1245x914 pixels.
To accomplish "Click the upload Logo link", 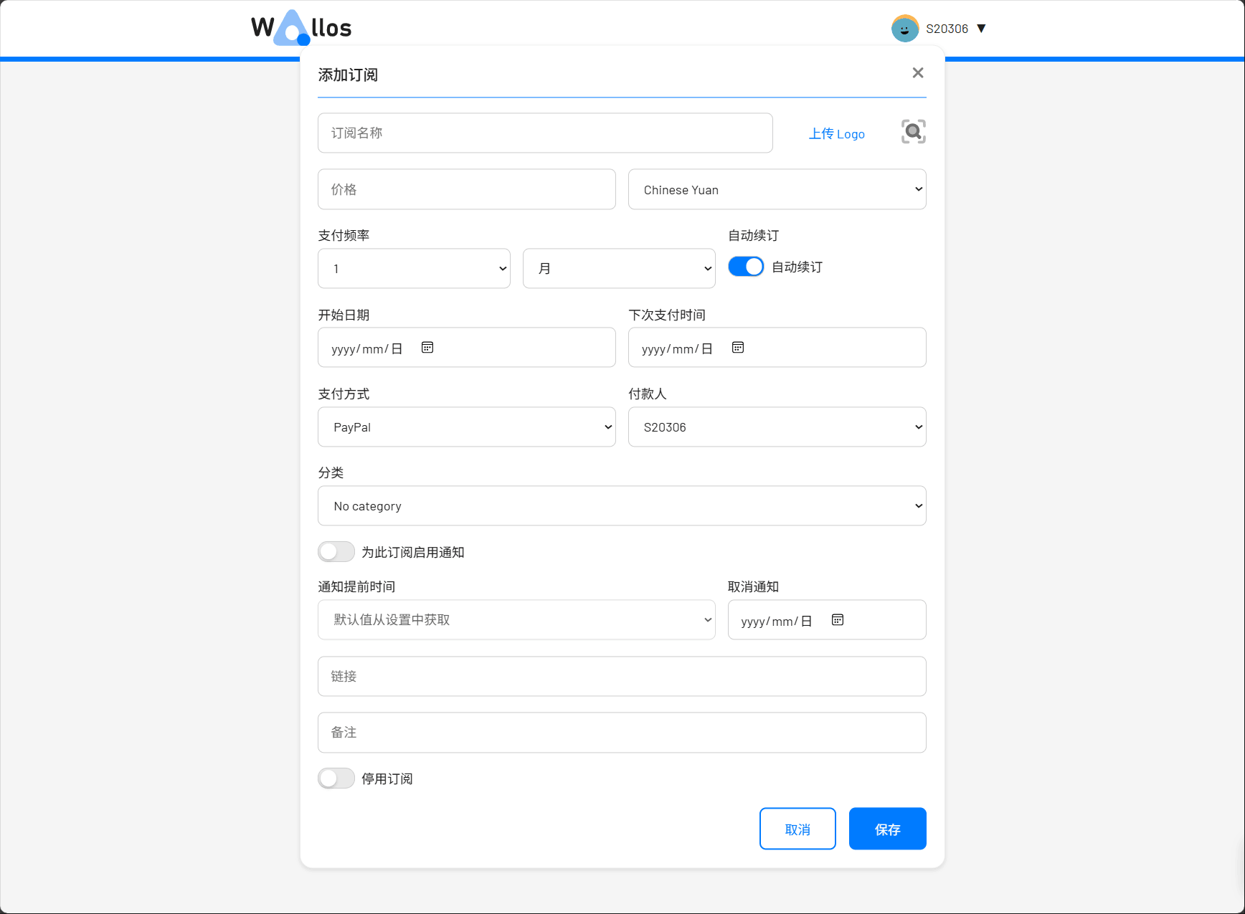I will 836,134.
